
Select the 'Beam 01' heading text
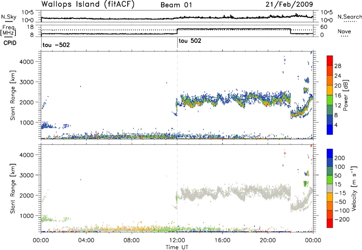[x=176, y=5]
